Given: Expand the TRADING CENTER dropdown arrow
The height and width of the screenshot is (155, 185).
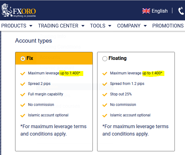Looking at the screenshot, I should tap(83, 26).
